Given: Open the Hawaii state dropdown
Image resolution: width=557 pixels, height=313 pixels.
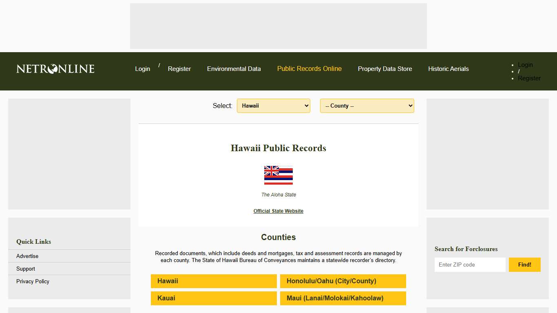Looking at the screenshot, I should pos(273,106).
